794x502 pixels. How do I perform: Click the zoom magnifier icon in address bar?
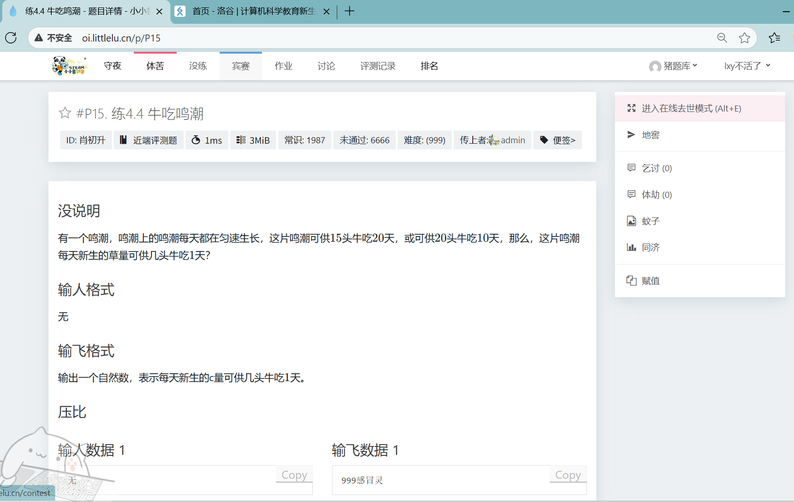[722, 38]
